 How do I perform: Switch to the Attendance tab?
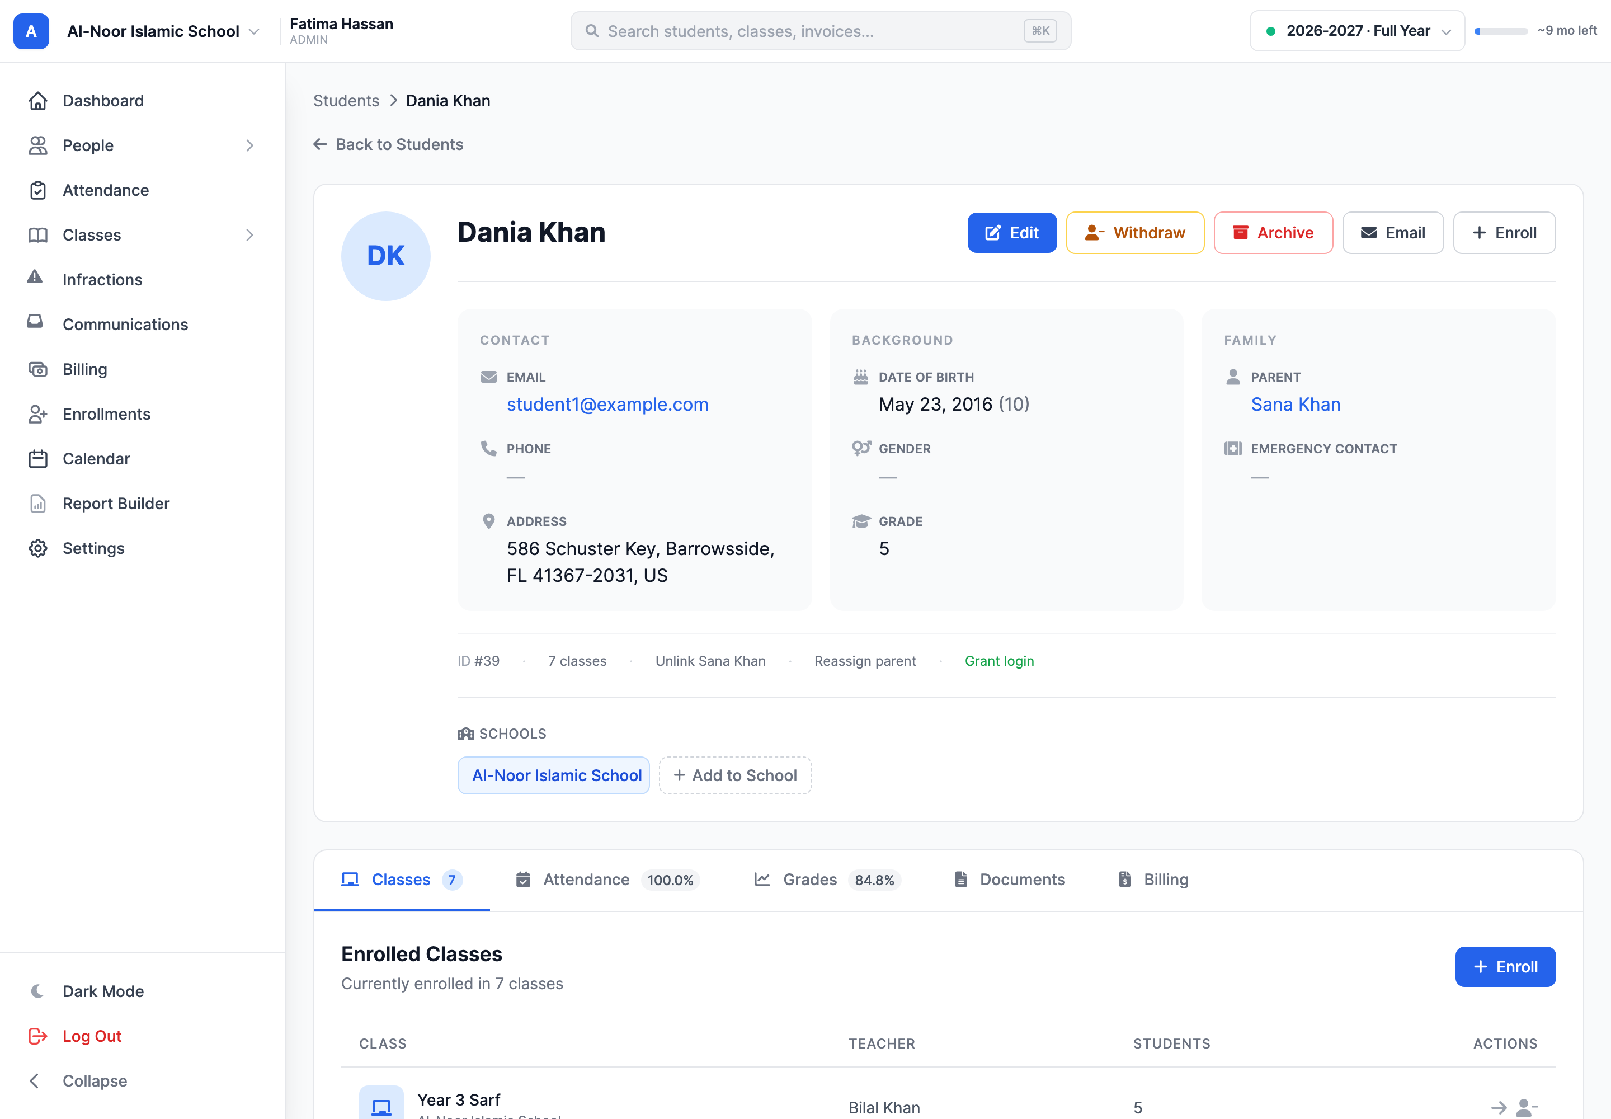coord(607,880)
